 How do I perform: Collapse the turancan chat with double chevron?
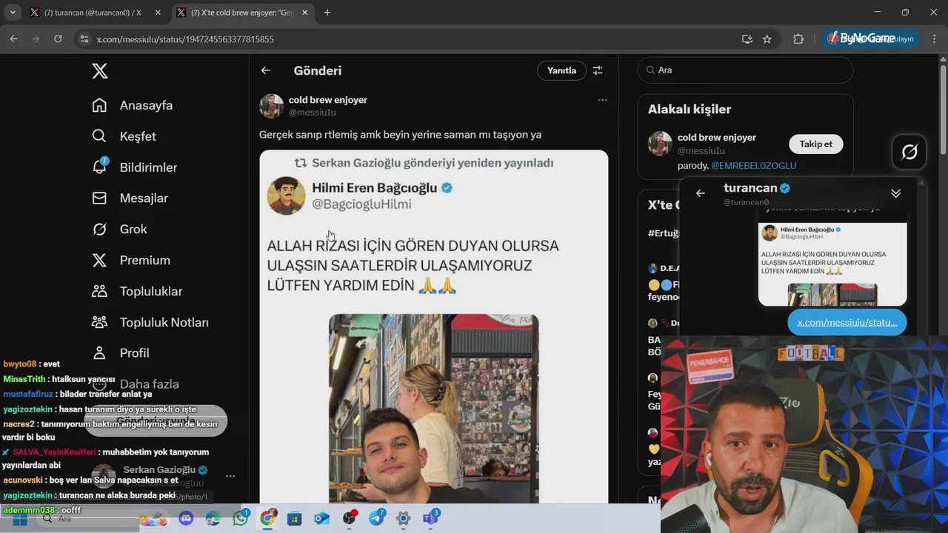[895, 193]
